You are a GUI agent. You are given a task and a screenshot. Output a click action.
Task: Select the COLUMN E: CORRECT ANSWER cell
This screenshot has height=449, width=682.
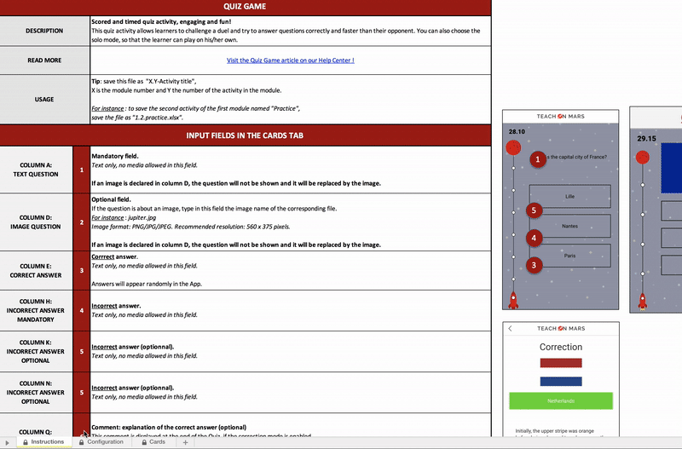click(36, 270)
